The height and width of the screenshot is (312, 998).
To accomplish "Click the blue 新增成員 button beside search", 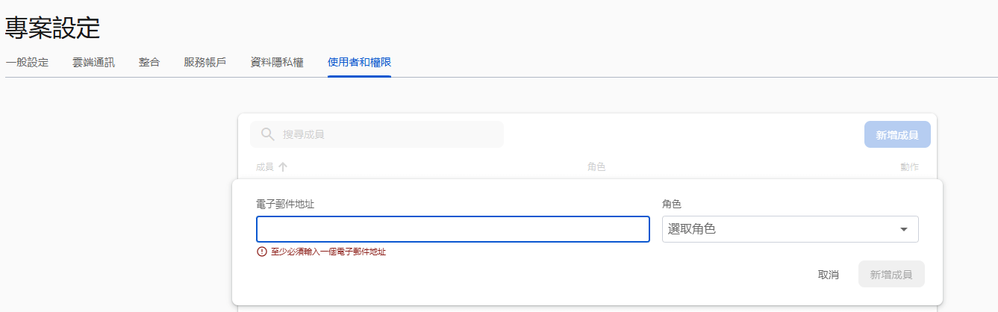I will 897,135.
